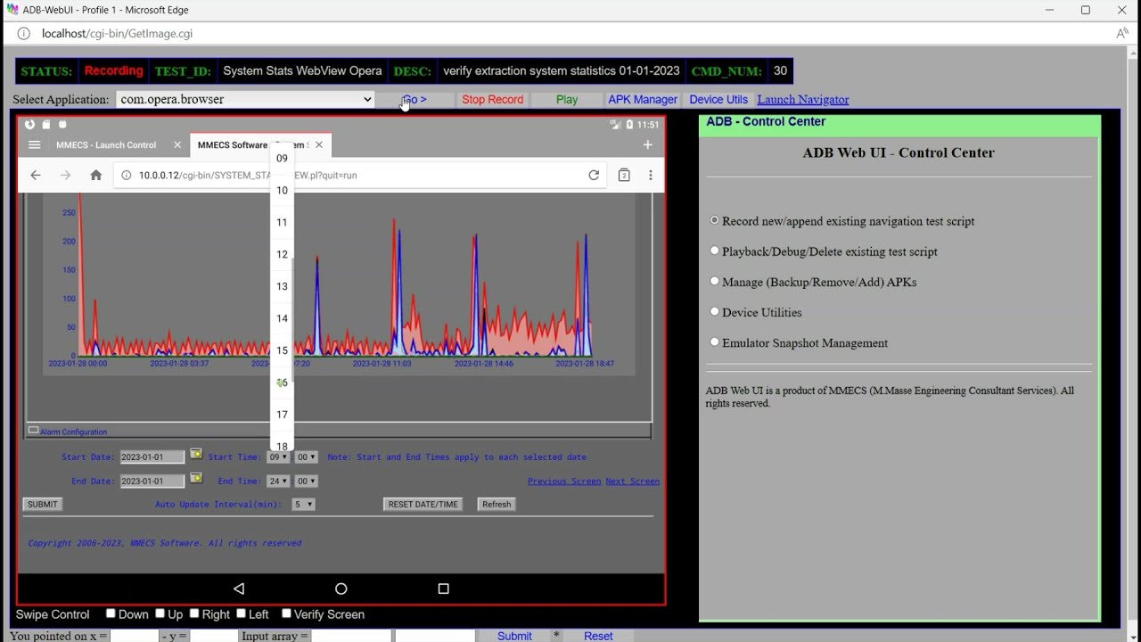Image resolution: width=1141 pixels, height=642 pixels.
Task: Open the Start Time minutes dropdown
Action: (x=306, y=457)
